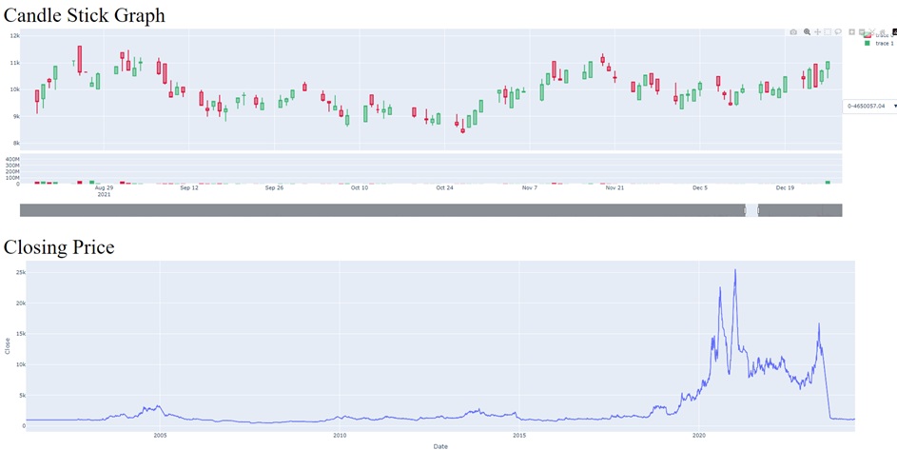
Task: Select the Zoom magnifier tool in modebar
Action: tap(807, 32)
